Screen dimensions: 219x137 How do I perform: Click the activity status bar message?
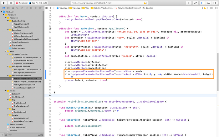pyautogui.click(x=92, y=3)
